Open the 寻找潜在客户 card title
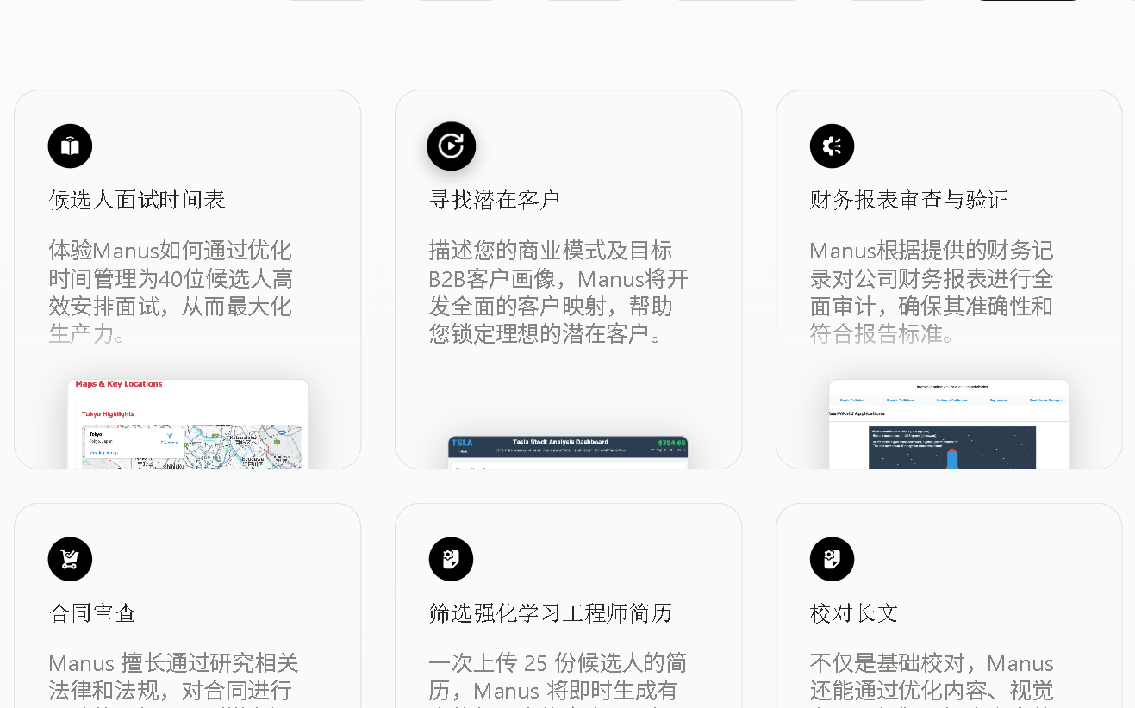The width and height of the screenshot is (1135, 708). point(495,201)
